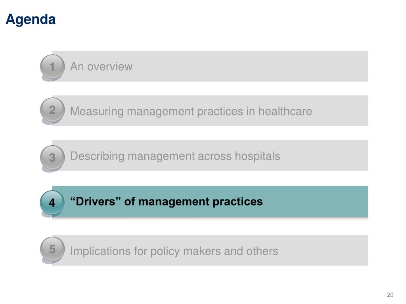Click the slide page number 20
406x304 pixels.
(x=390, y=294)
